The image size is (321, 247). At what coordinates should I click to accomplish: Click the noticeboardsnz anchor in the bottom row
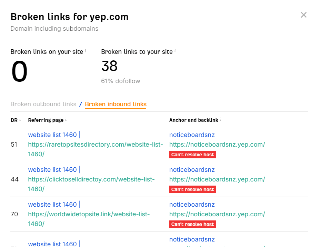tap(192, 239)
